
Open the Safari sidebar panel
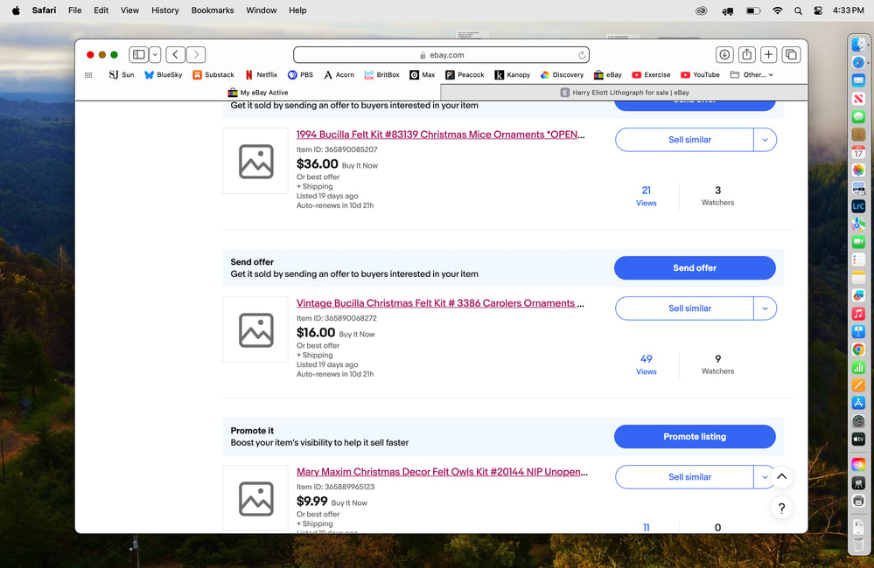[139, 54]
